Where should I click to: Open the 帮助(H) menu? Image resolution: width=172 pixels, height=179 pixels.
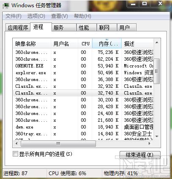coord(82,16)
